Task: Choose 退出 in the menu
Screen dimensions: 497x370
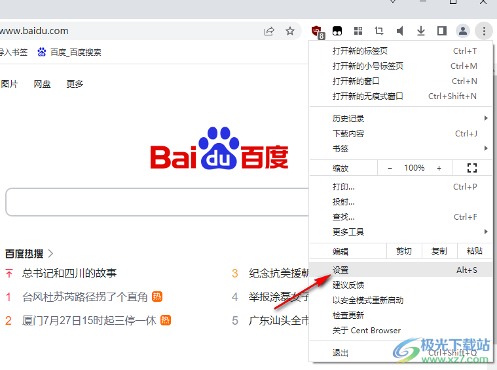Action: point(400,352)
